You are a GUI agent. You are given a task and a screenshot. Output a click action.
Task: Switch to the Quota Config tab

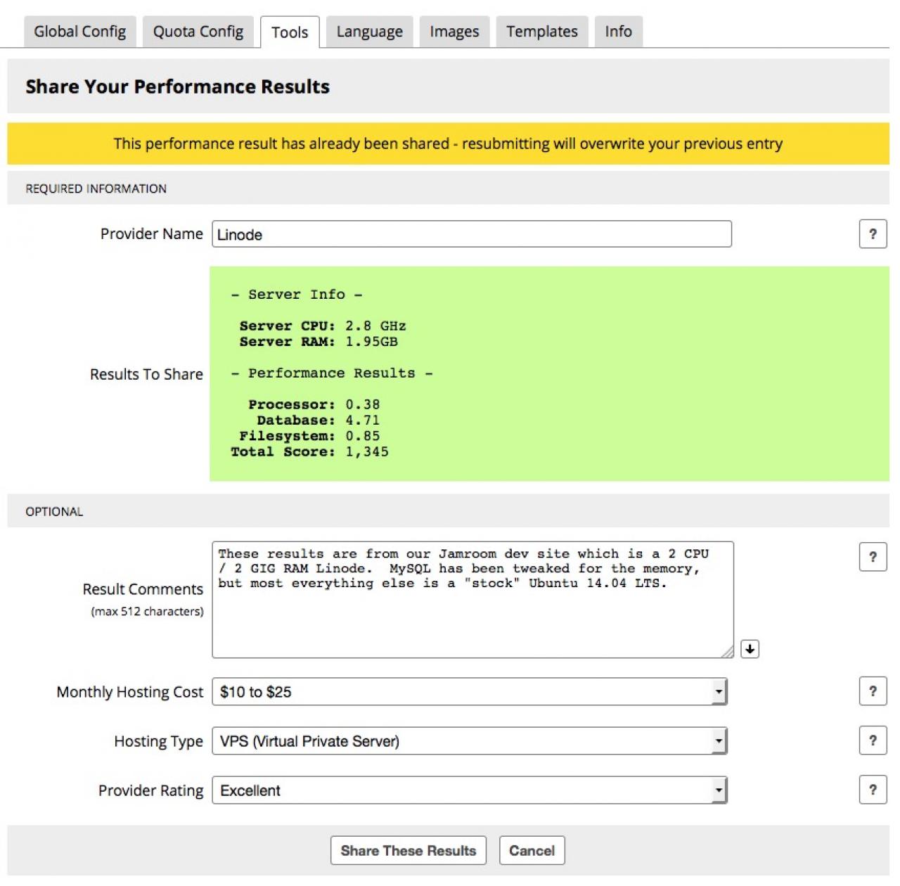pos(198,32)
